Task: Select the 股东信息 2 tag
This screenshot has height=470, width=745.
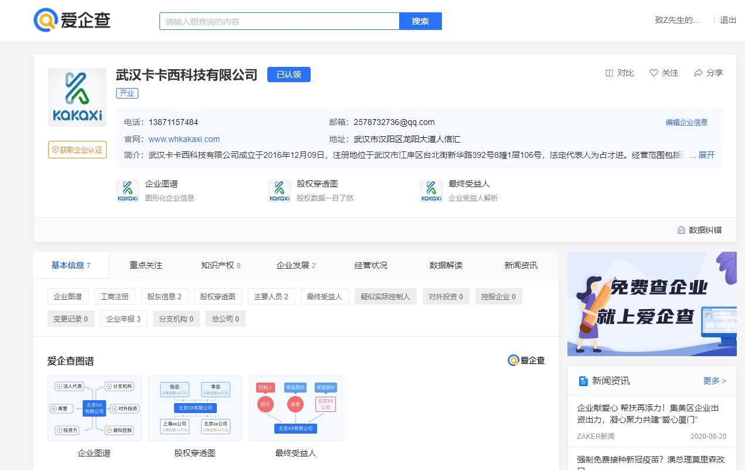Action: pyautogui.click(x=165, y=296)
